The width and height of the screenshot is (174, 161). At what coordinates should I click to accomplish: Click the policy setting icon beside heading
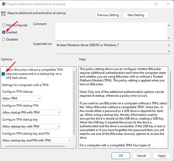3,14
